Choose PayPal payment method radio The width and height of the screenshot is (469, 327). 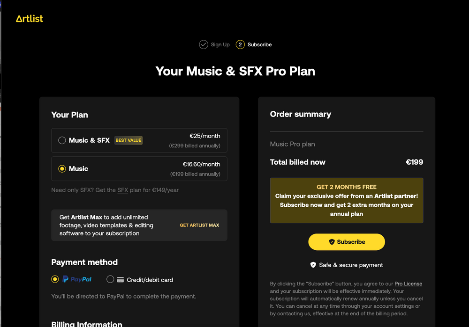coord(55,279)
